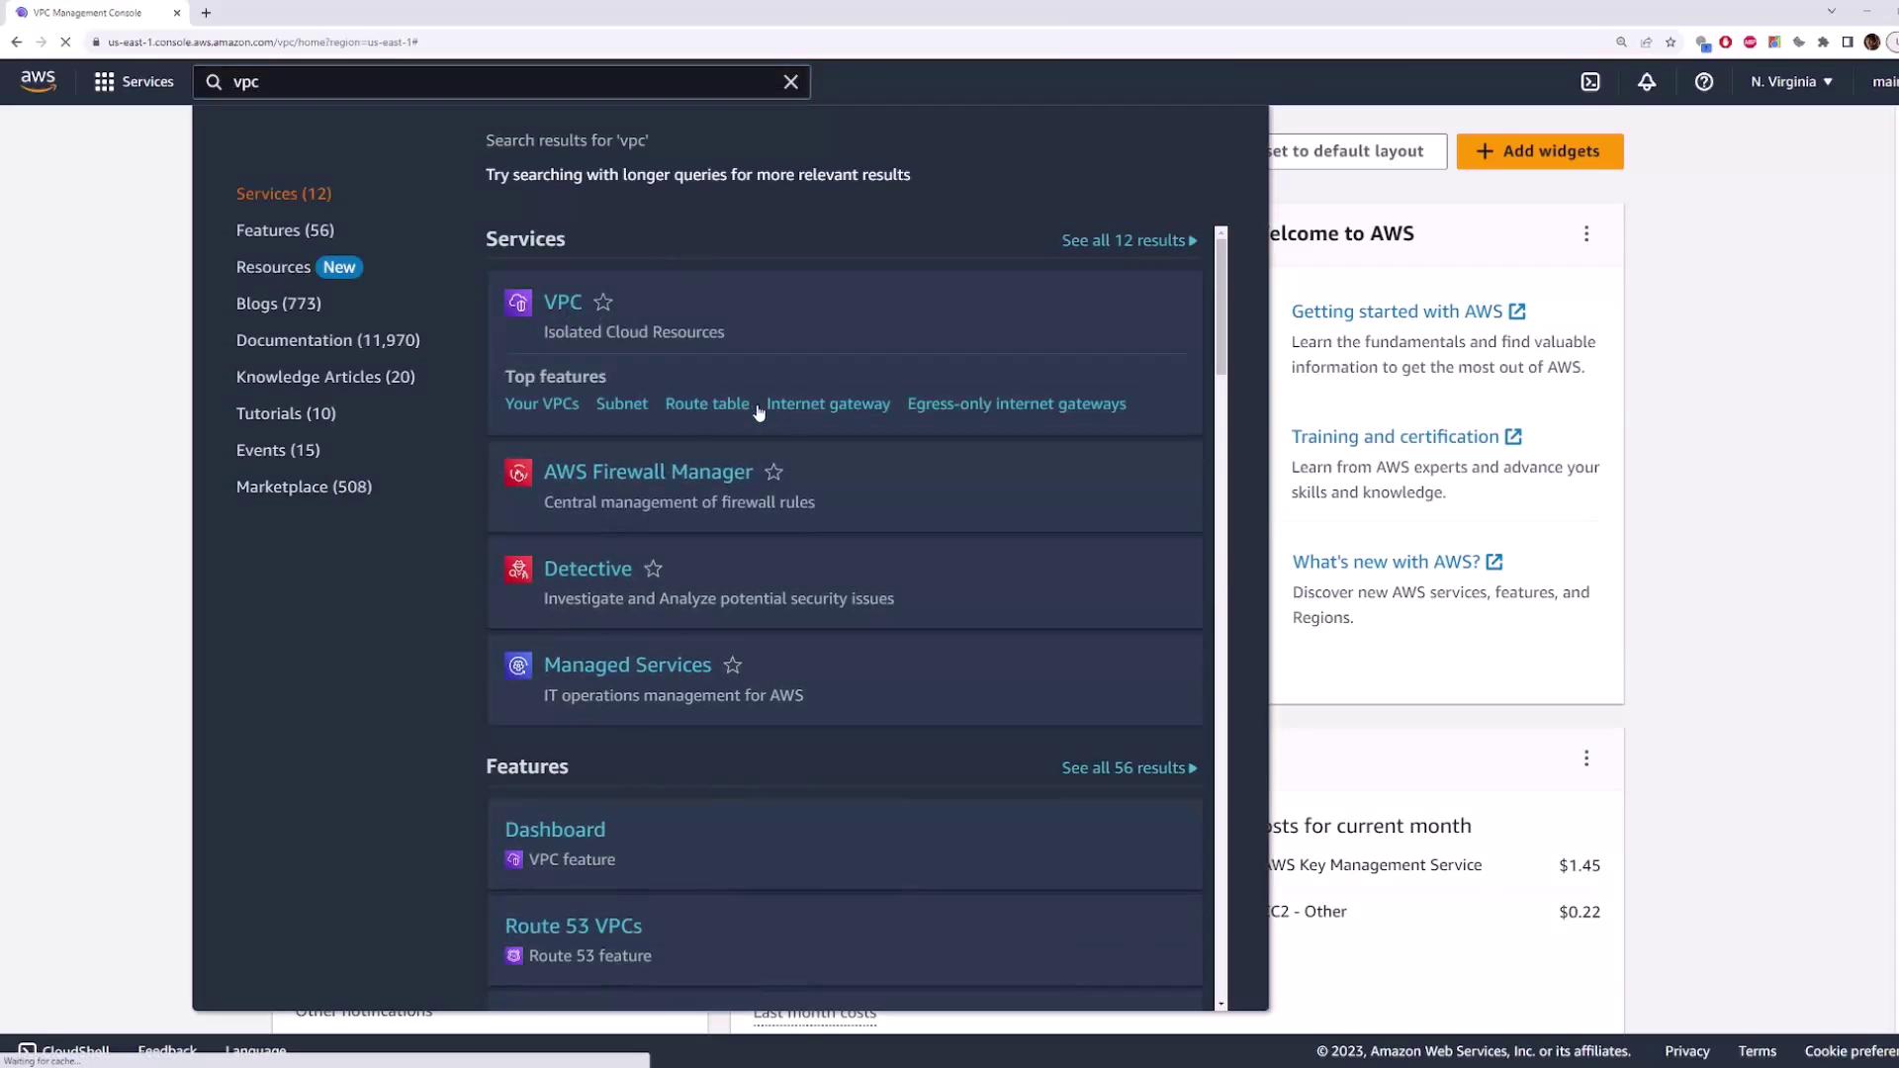The image size is (1899, 1068).
Task: Expand See all 56 results for Features
Action: [x=1129, y=768]
